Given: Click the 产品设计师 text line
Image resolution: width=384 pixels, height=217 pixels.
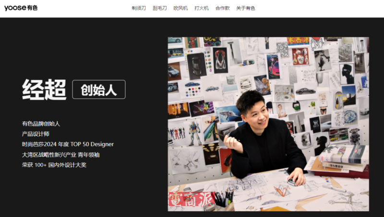Looking at the screenshot, I should click(x=36, y=134).
